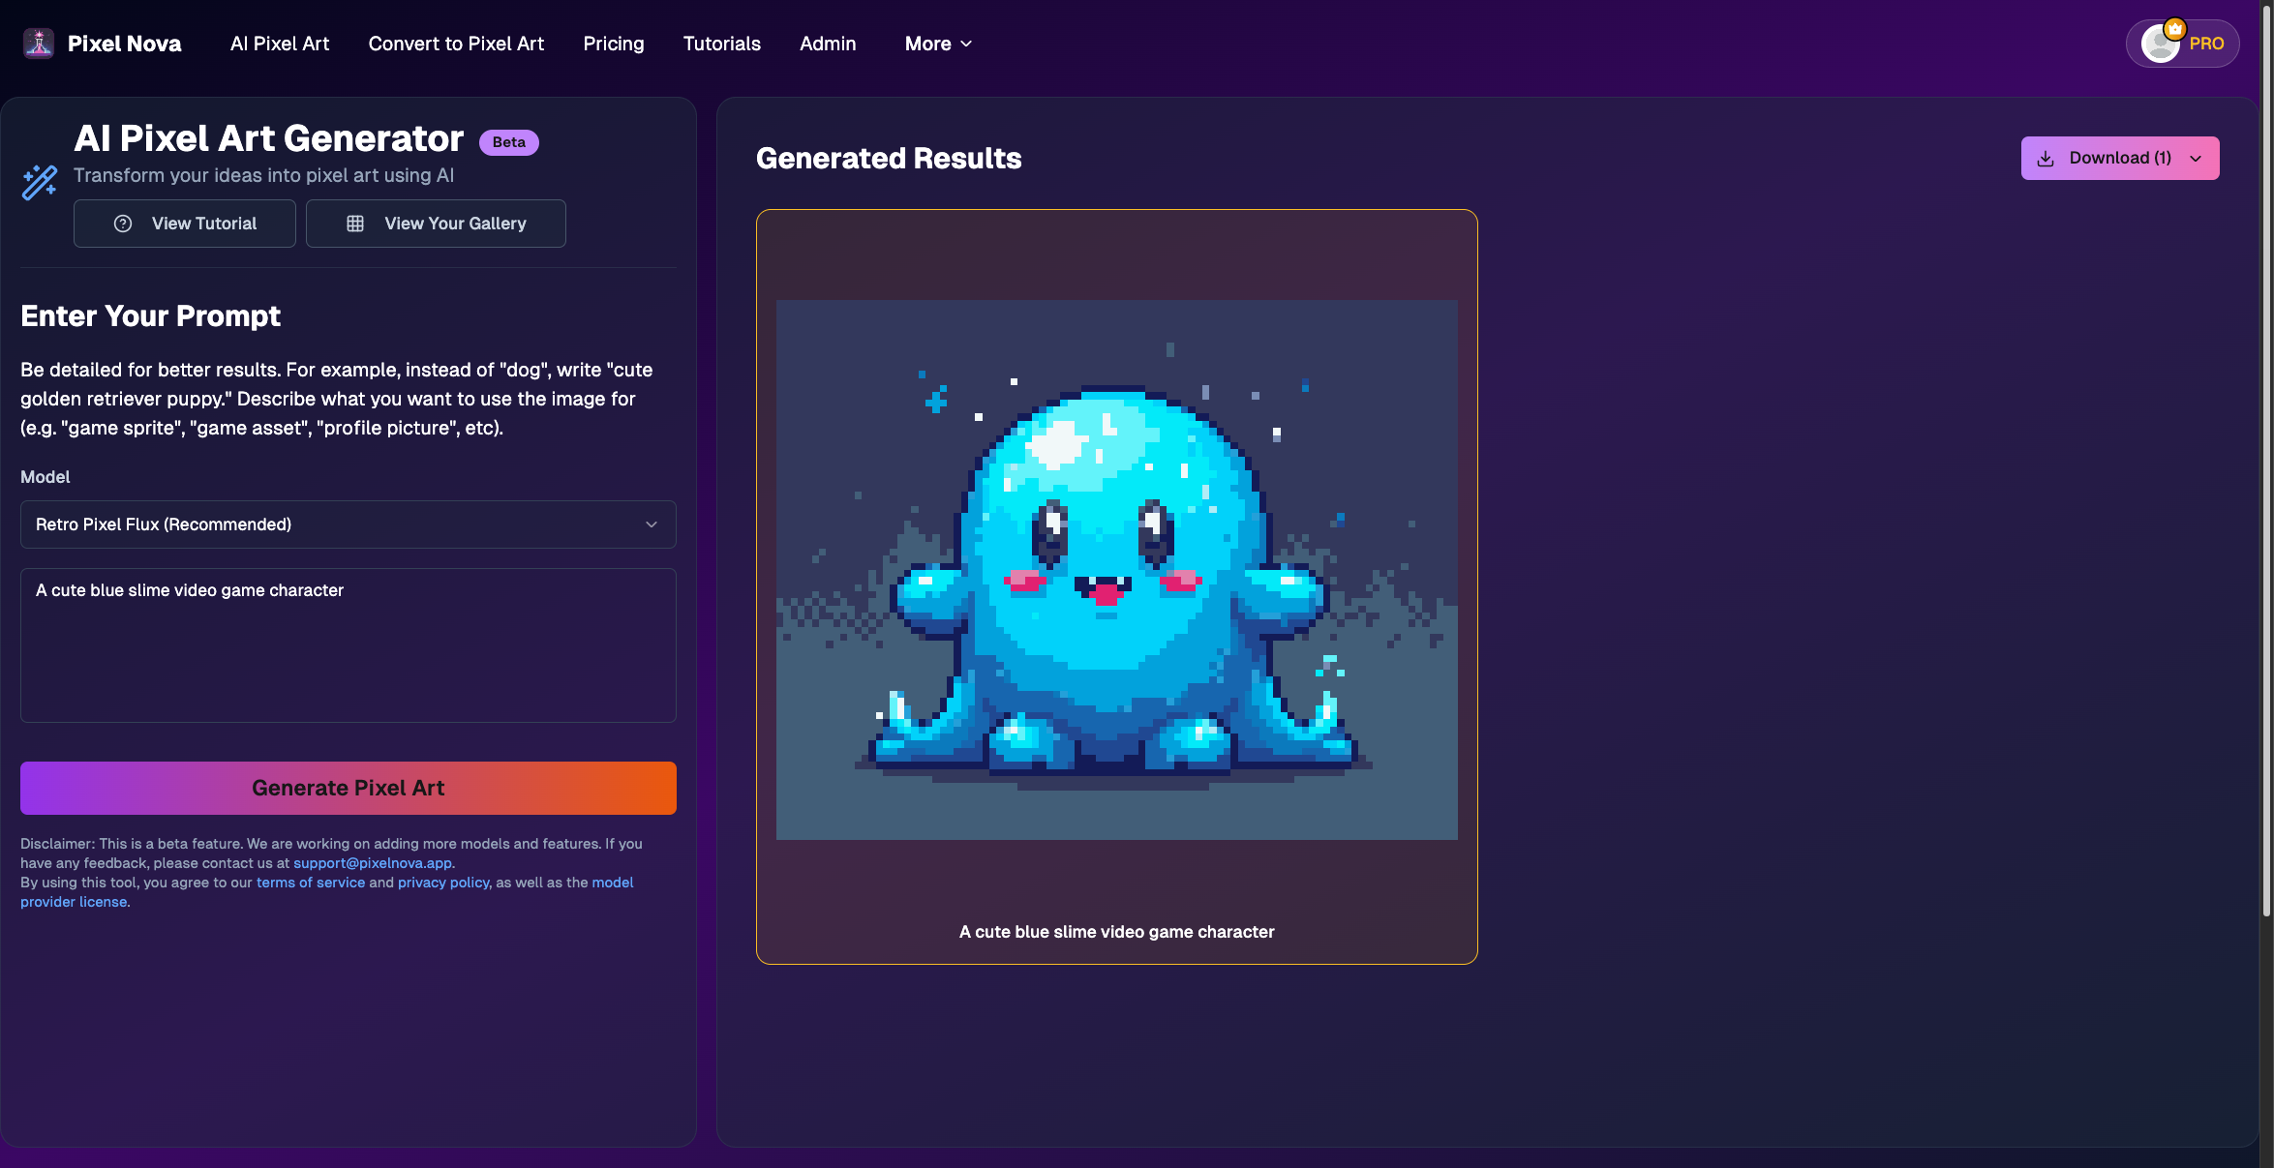Click Generate Pixel Art button
This screenshot has height=1168, width=2274.
349,788
